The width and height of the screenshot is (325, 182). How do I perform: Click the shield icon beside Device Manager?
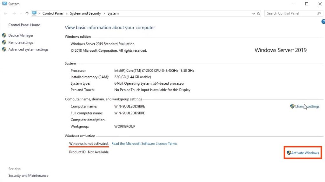[x=4, y=36]
